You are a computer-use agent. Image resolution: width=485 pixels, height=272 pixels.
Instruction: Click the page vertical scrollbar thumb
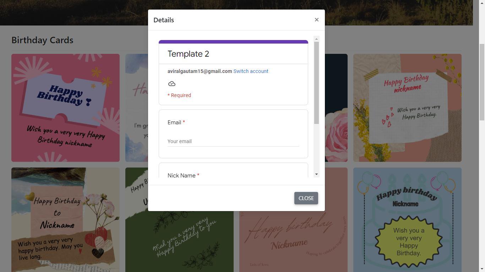(x=482, y=82)
